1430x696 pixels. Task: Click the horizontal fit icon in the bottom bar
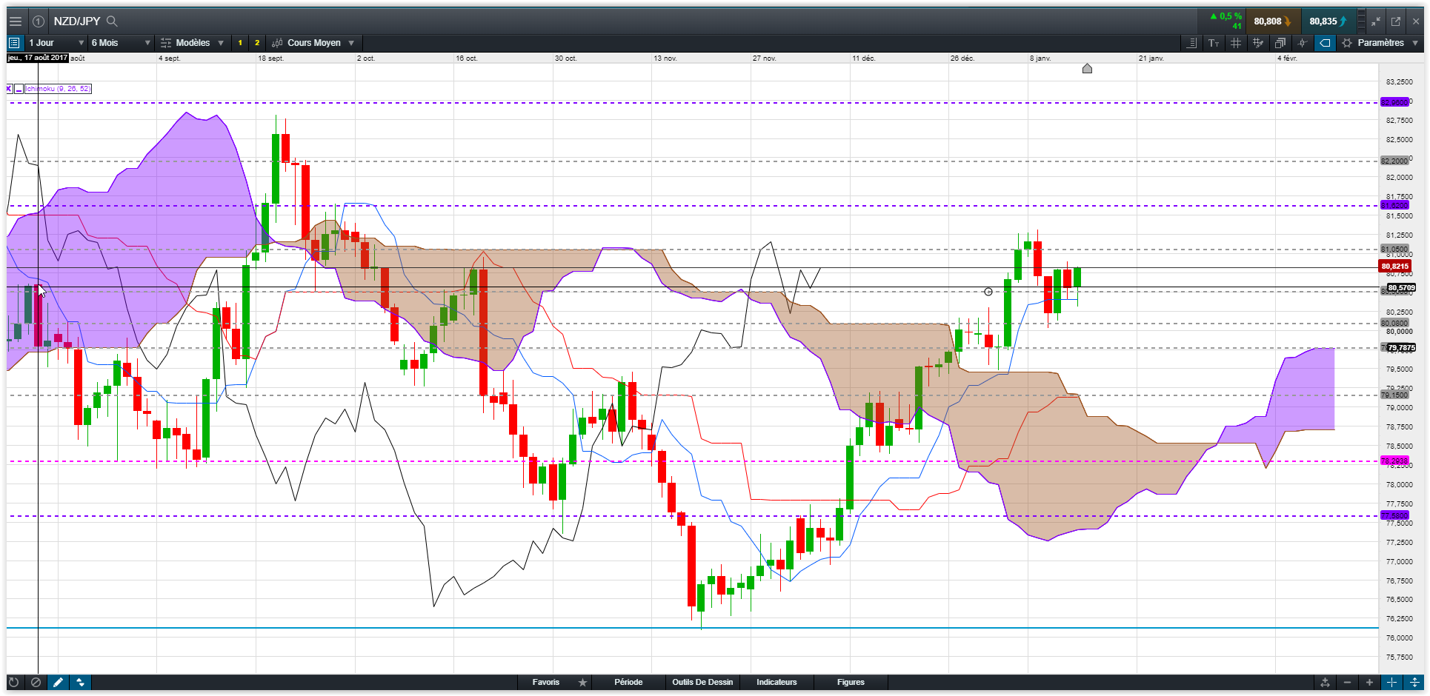(1392, 682)
